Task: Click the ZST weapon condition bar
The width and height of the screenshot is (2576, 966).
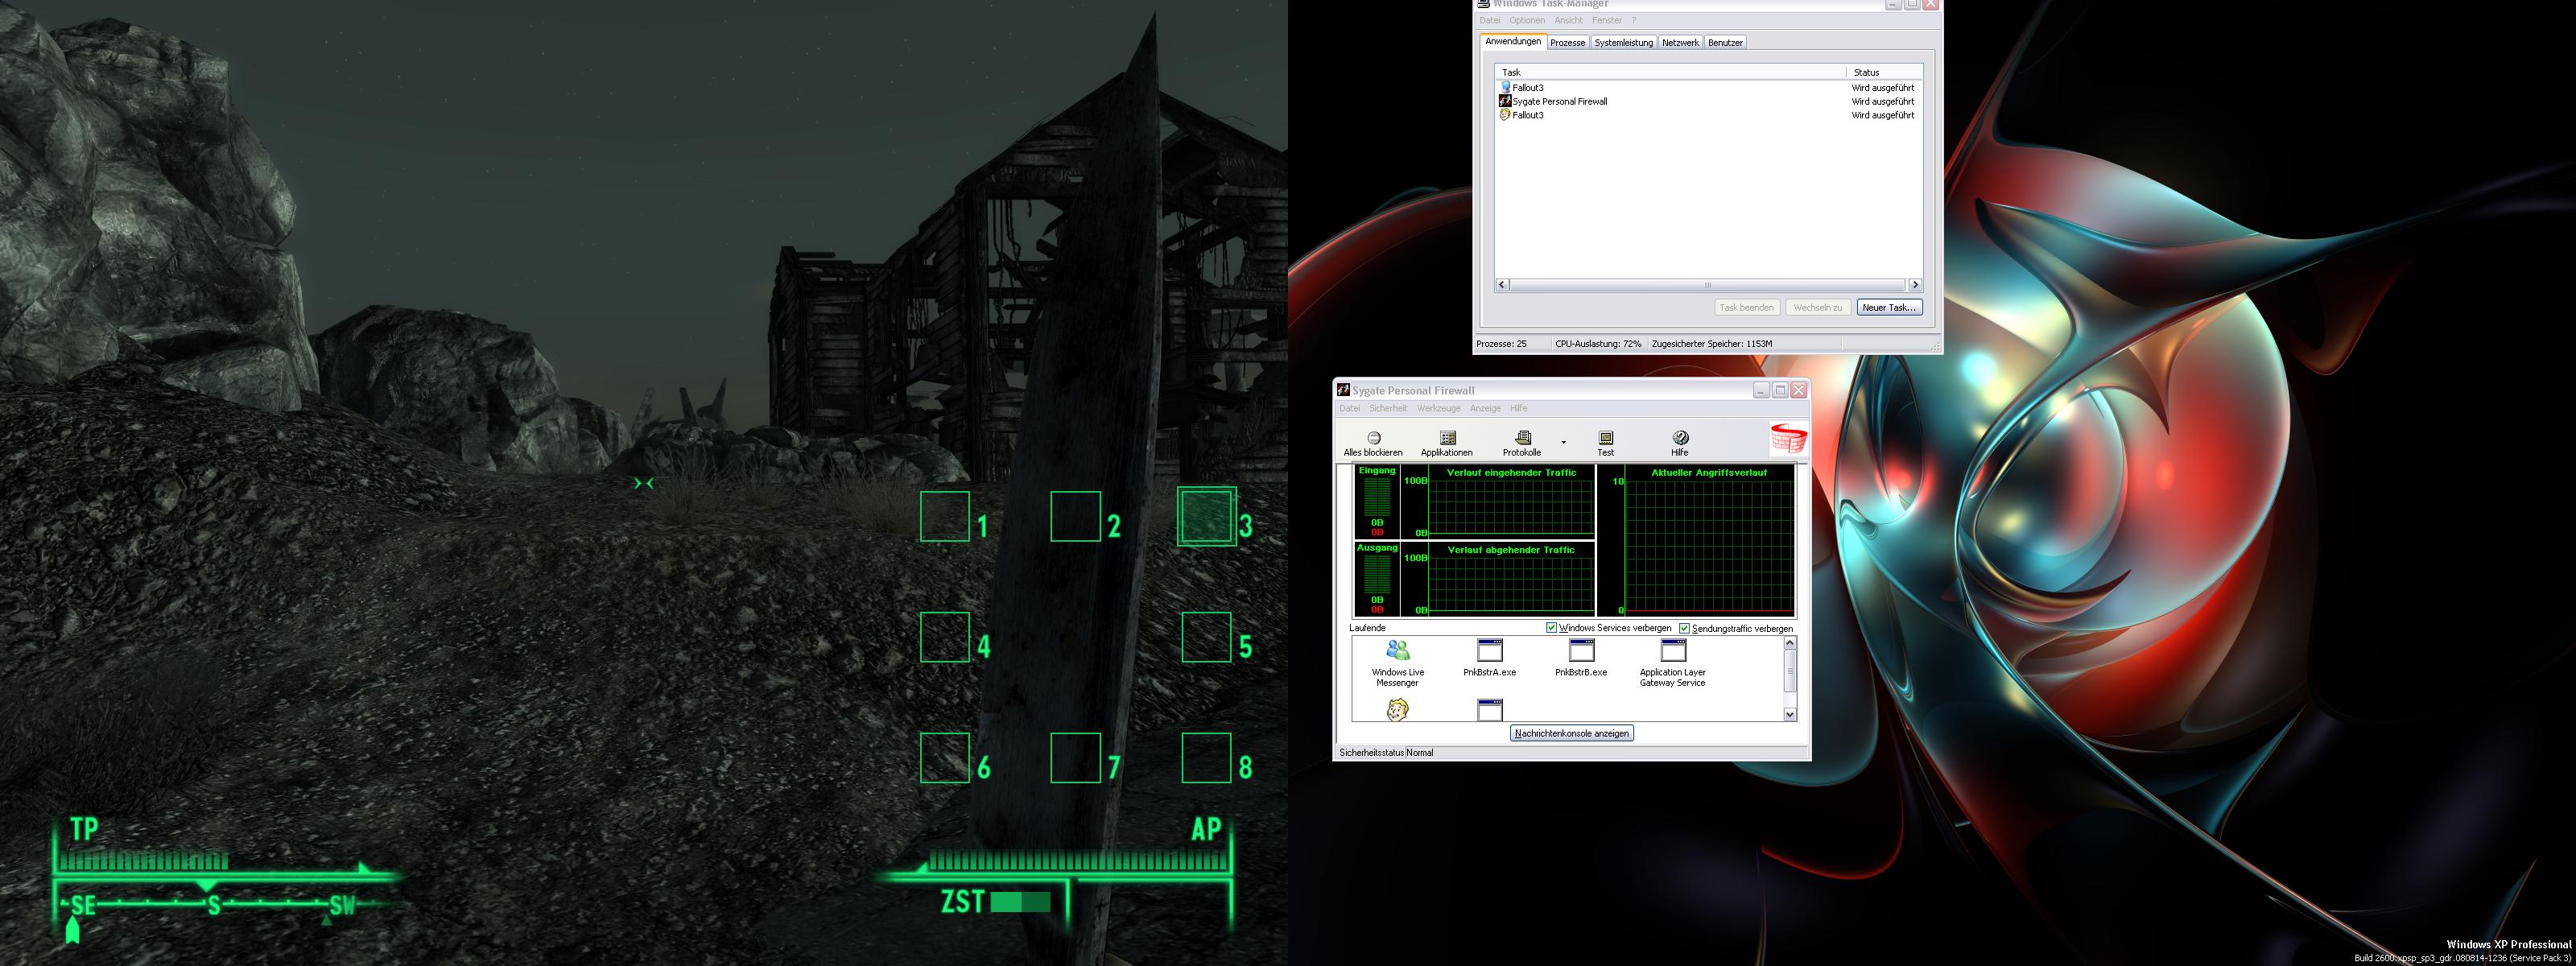Action: click(1020, 902)
